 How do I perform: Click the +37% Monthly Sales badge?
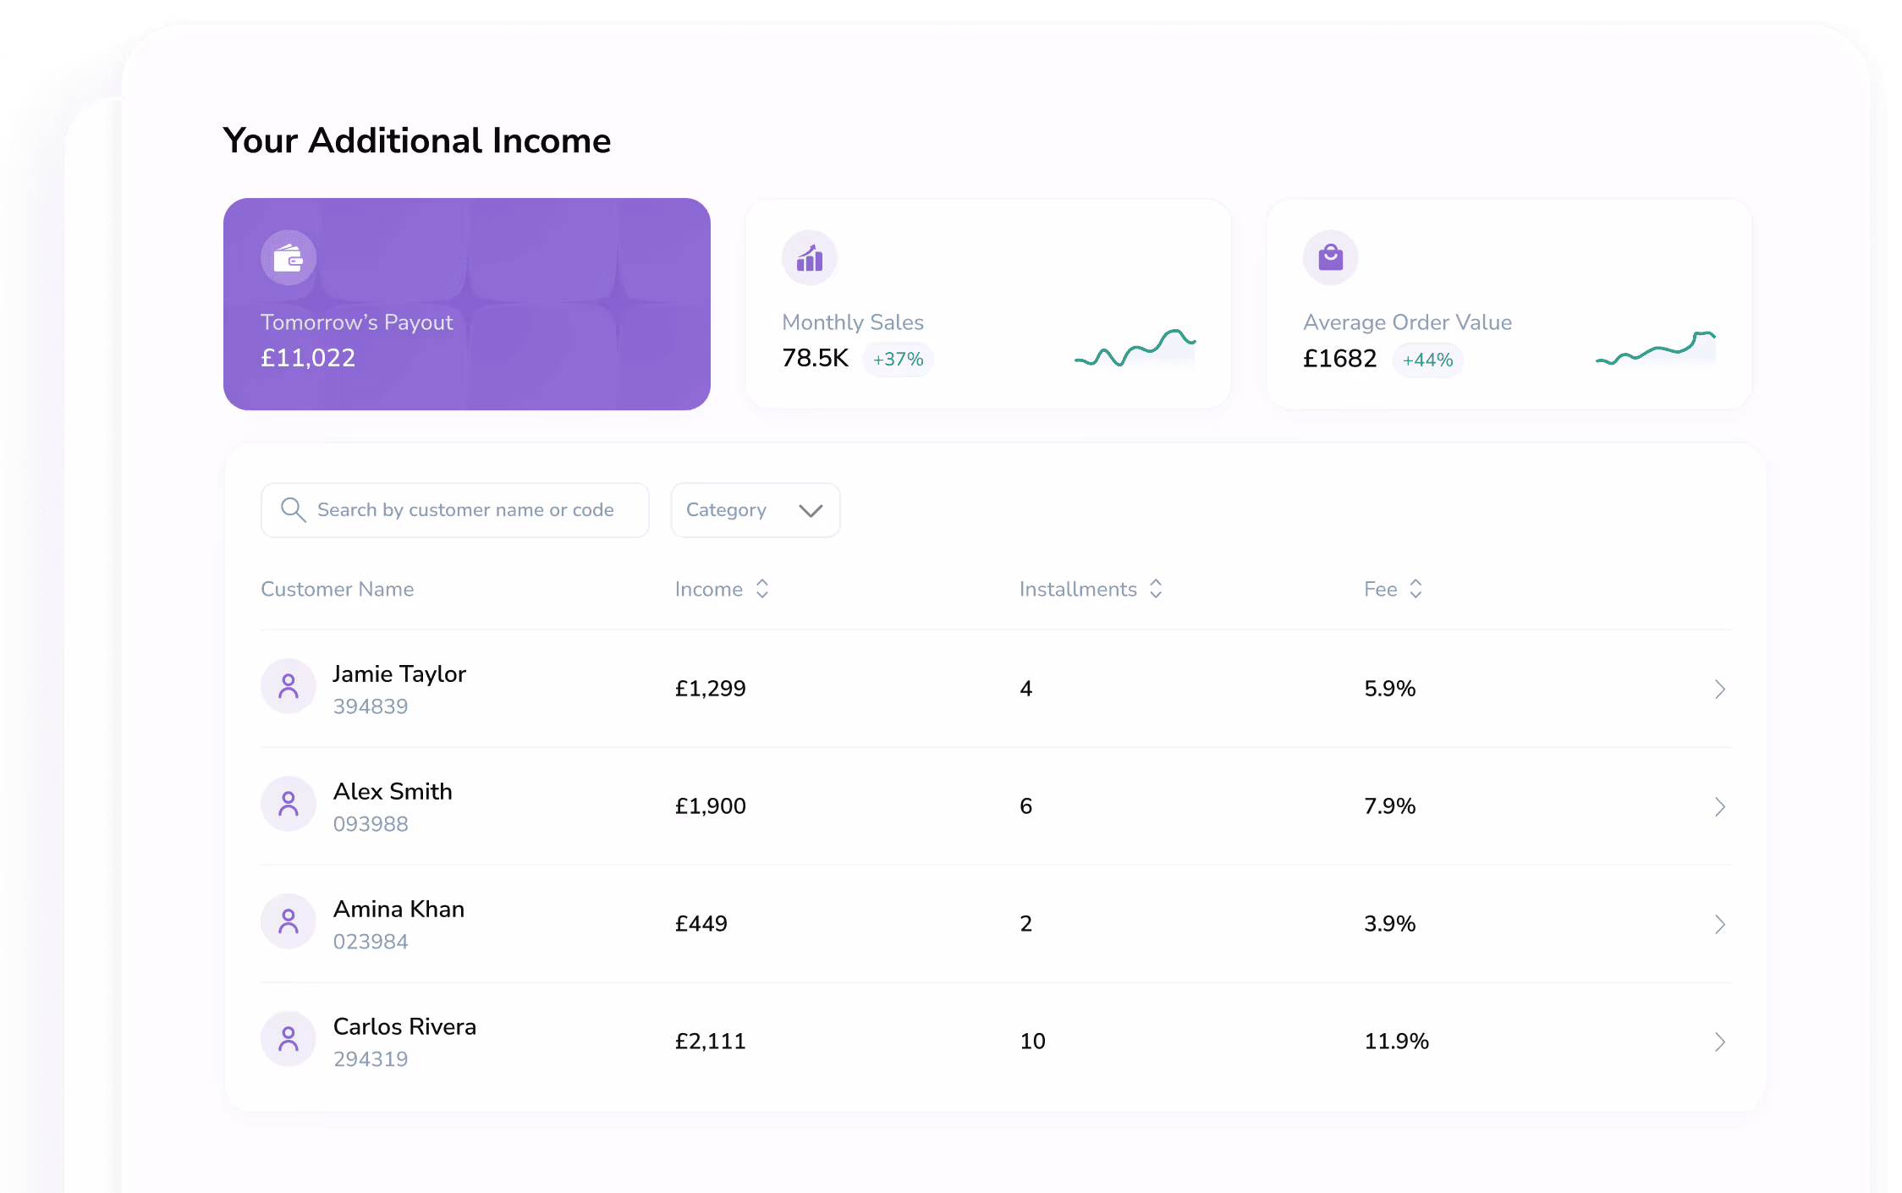coord(898,360)
